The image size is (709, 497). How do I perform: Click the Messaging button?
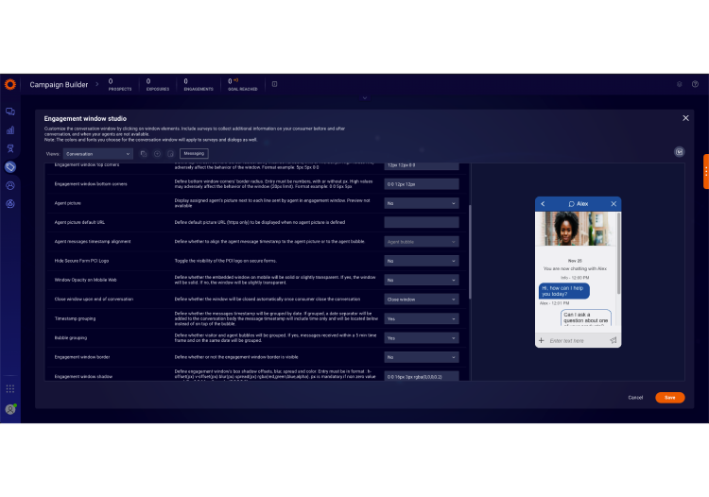pyautogui.click(x=194, y=154)
